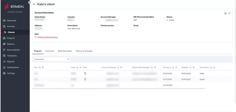
Task: Sort by Deadline column
Action: [x=190, y=68]
